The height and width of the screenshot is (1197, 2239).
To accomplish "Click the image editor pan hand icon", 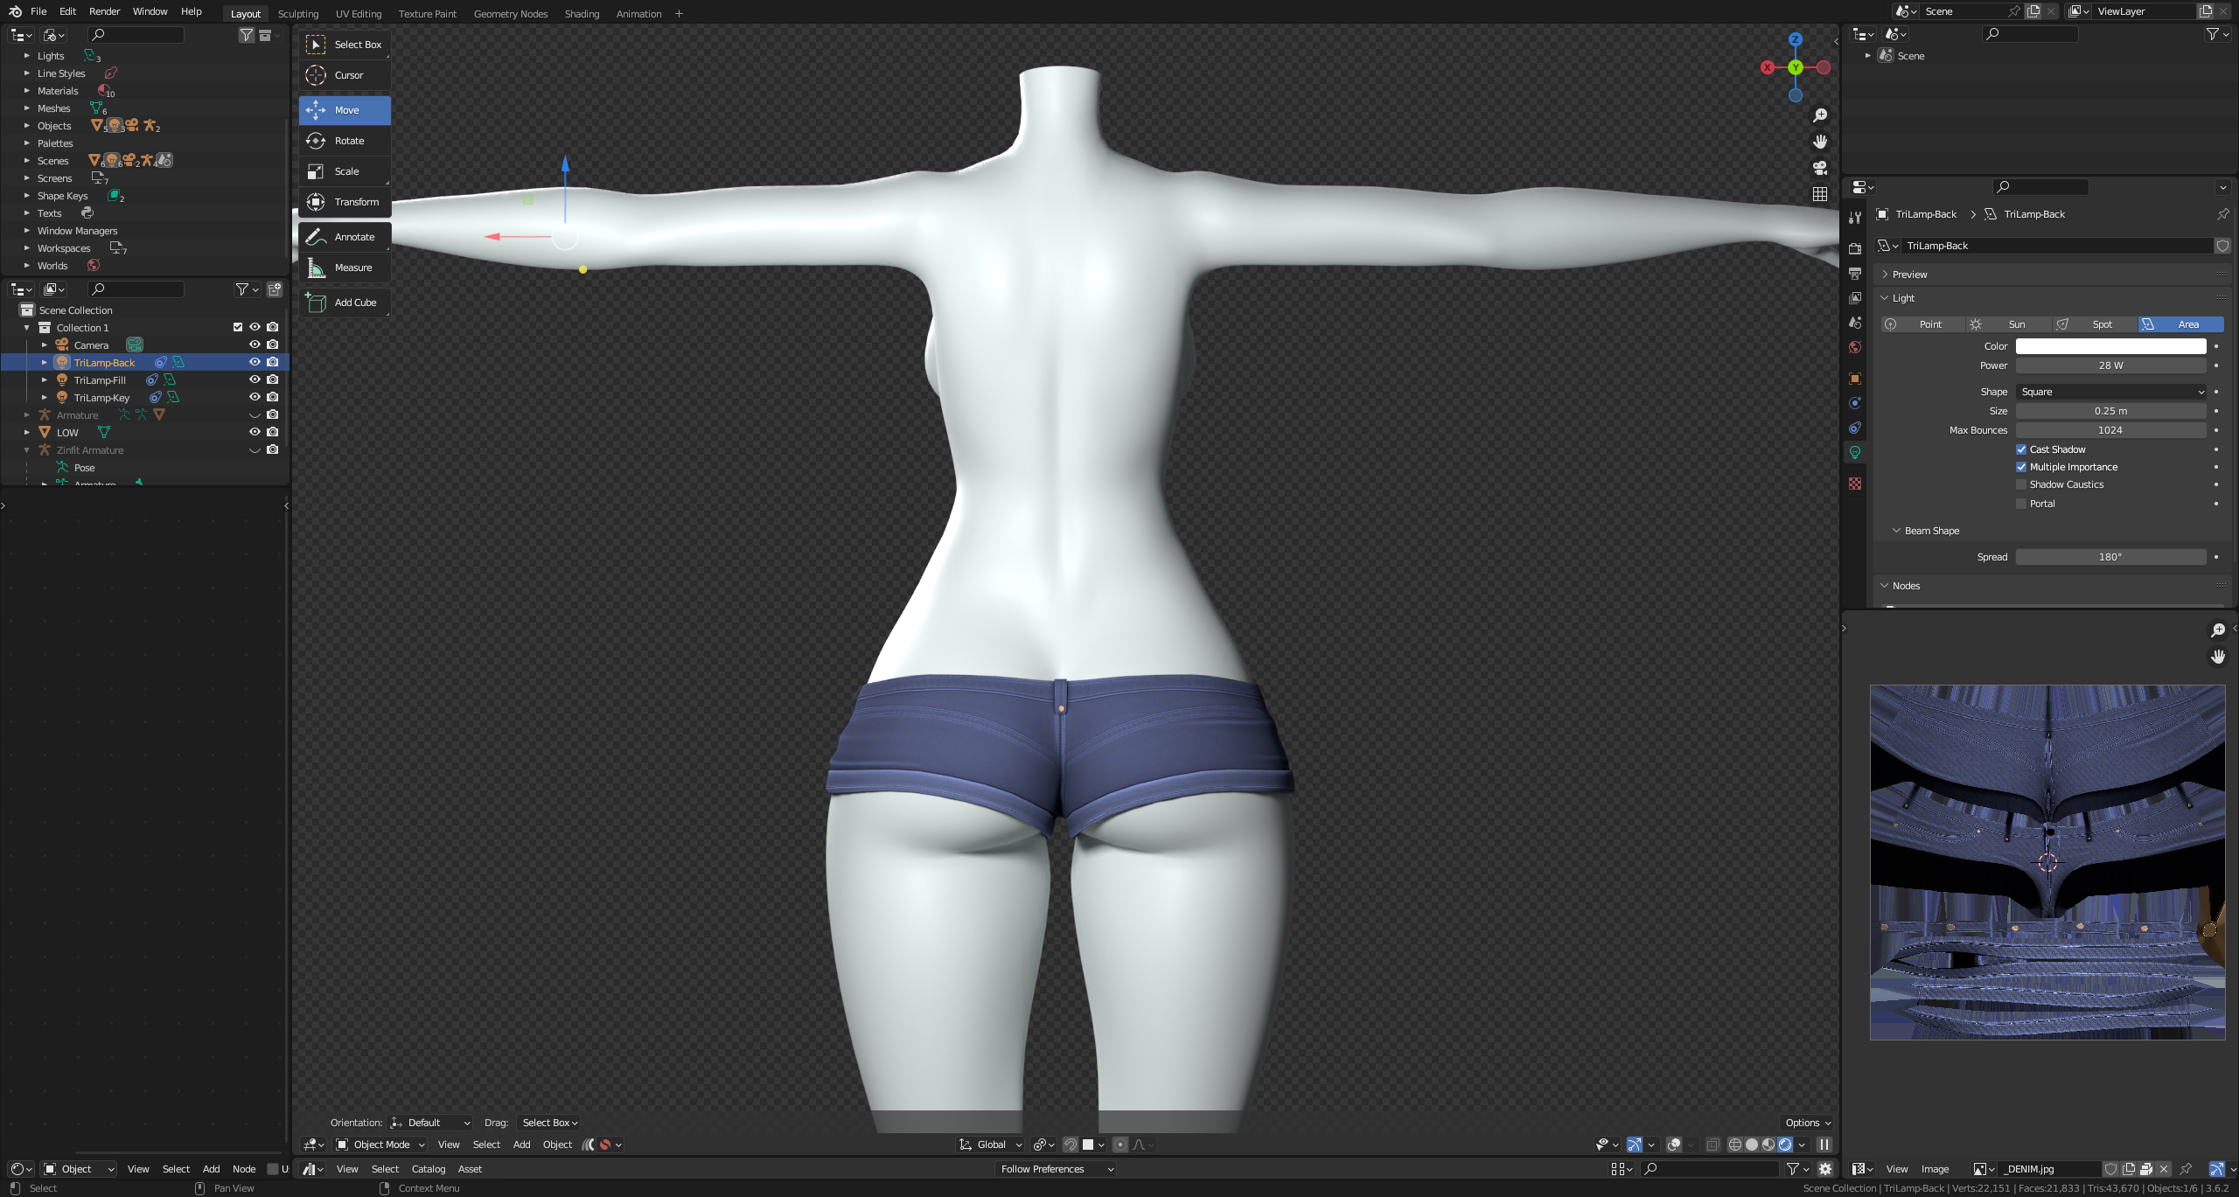I will coord(2218,657).
